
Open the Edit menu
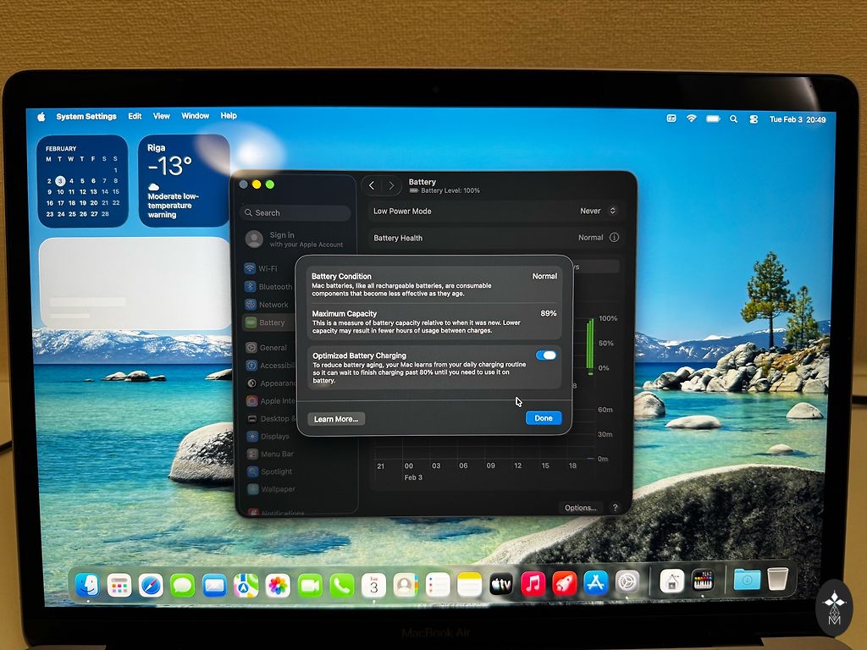tap(135, 116)
